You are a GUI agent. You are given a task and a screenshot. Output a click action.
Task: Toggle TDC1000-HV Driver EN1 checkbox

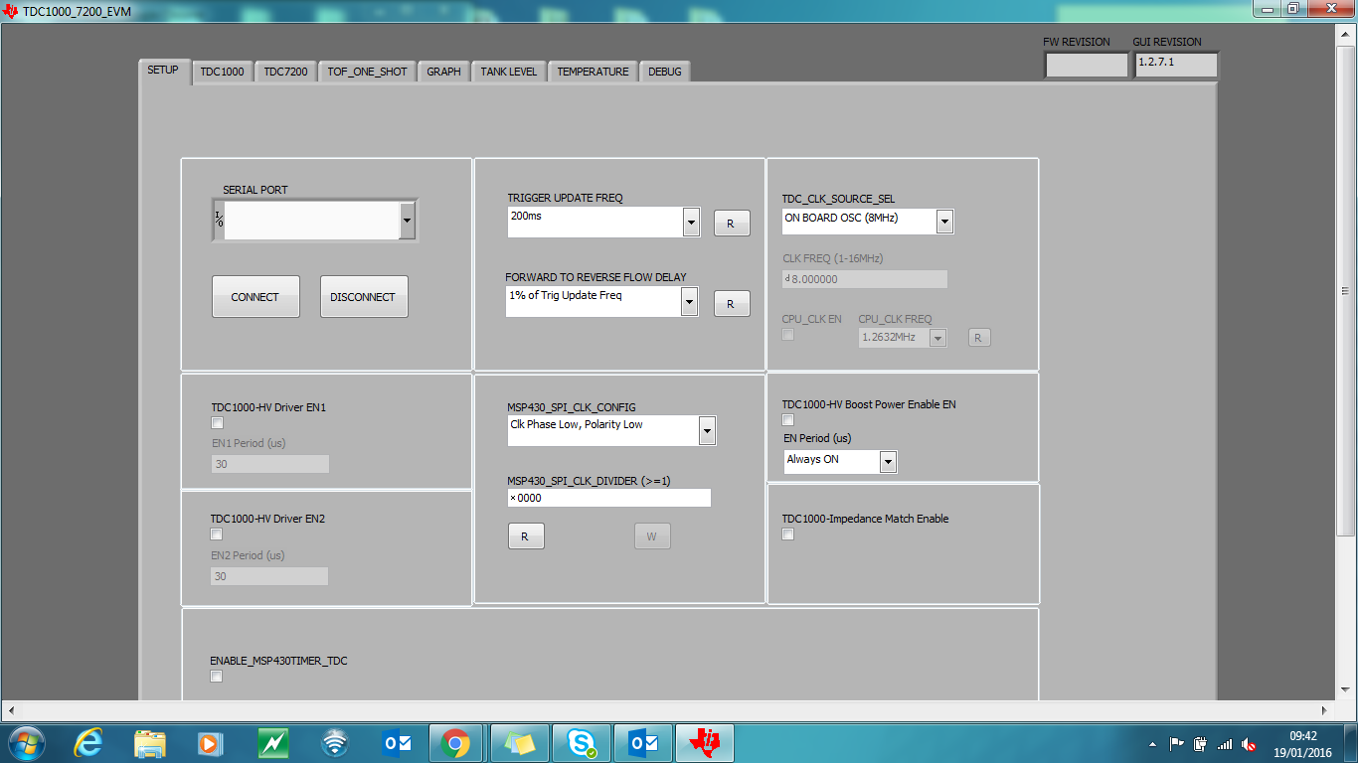pyautogui.click(x=218, y=423)
